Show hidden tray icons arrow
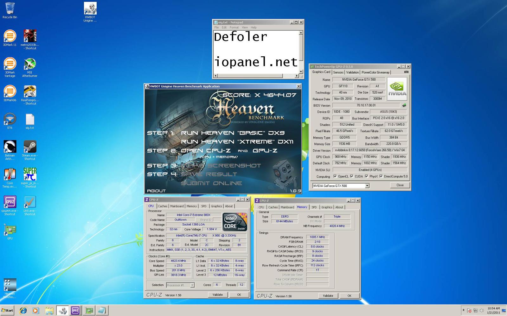 (x=464, y=311)
